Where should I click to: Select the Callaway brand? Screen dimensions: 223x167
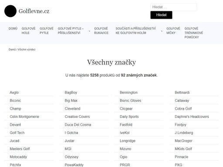[182, 100]
